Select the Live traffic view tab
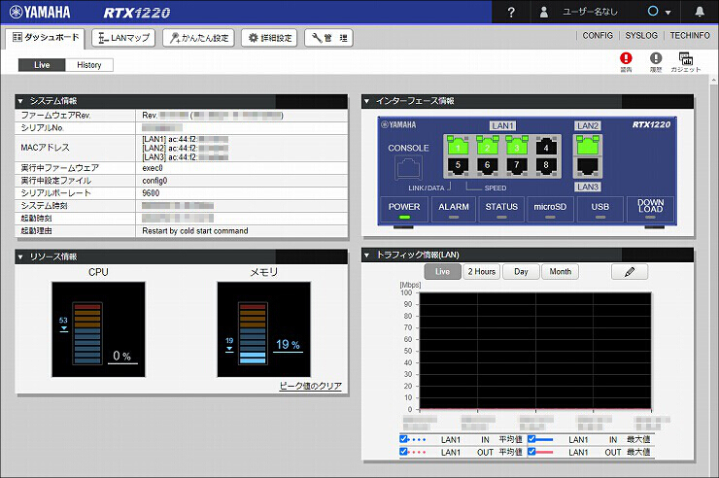 [x=442, y=272]
